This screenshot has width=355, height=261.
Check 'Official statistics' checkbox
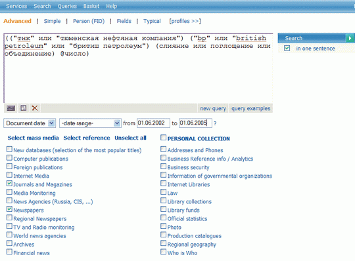[x=163, y=218]
